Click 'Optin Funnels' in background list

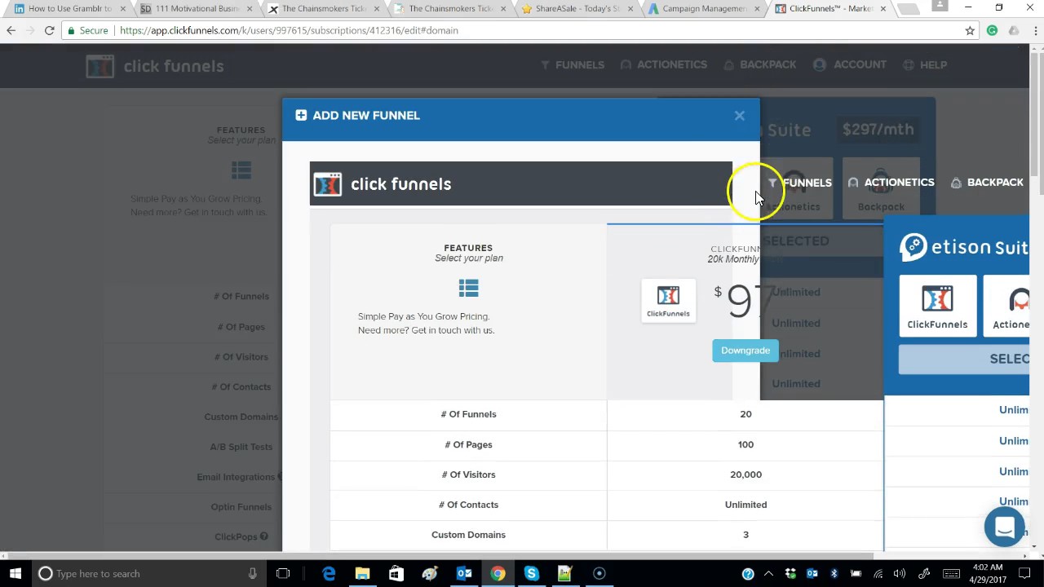pos(241,507)
